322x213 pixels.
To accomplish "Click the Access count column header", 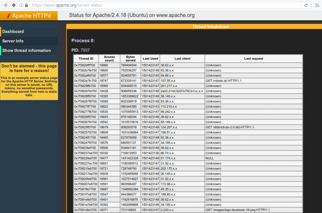I will click(109, 58).
